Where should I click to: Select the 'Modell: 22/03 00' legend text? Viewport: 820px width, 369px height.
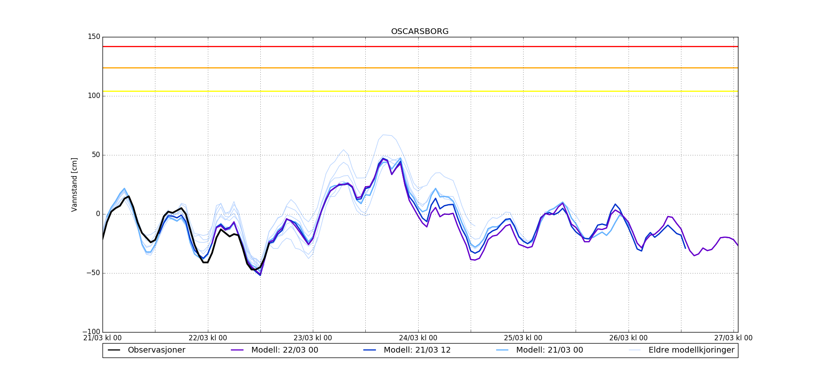[285, 350]
